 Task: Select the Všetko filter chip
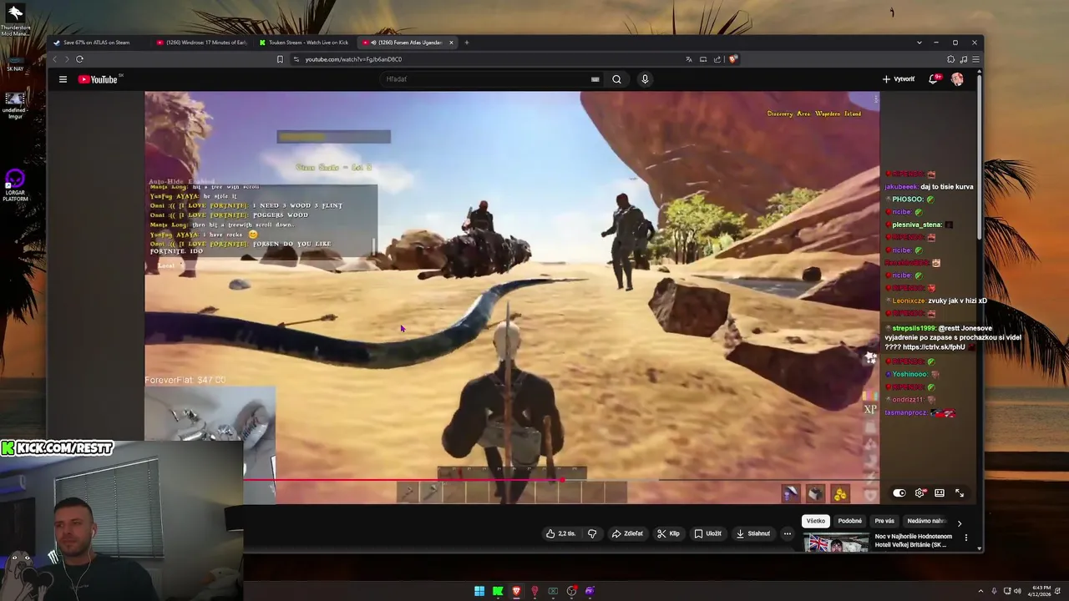816,521
